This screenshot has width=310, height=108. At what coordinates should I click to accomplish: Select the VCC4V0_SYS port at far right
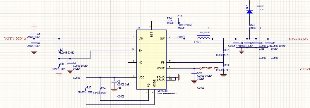tap(299, 39)
